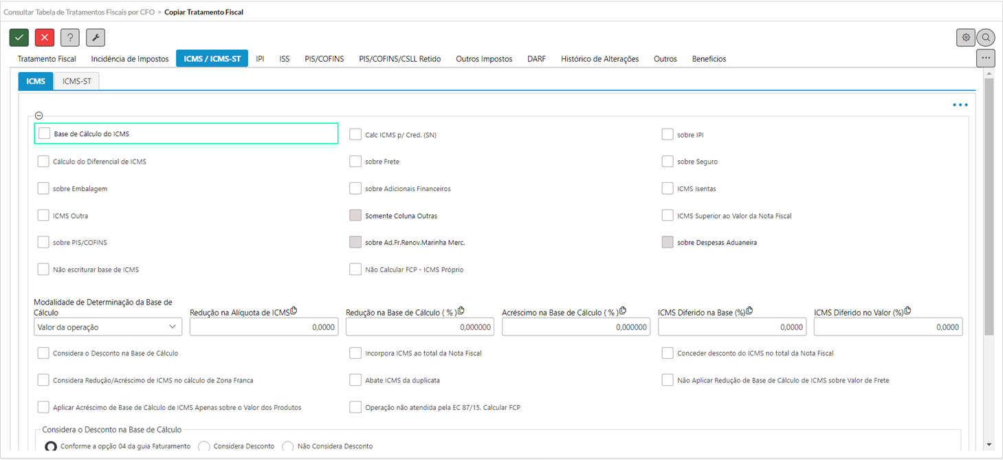Click the Consultar Tabela de Tratamentos Fiscais breadcrumb

click(x=79, y=12)
